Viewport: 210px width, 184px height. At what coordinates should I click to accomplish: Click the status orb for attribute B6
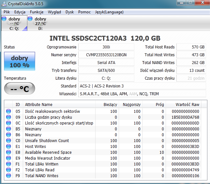tap(8, 135)
